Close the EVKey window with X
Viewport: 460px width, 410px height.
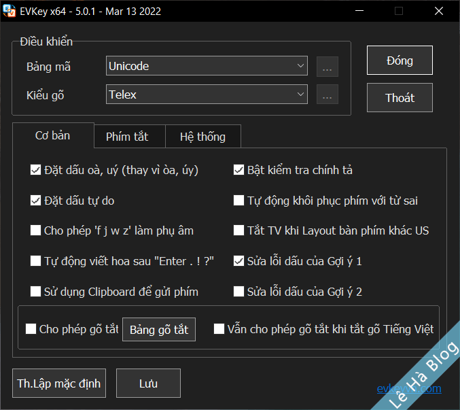[439, 11]
